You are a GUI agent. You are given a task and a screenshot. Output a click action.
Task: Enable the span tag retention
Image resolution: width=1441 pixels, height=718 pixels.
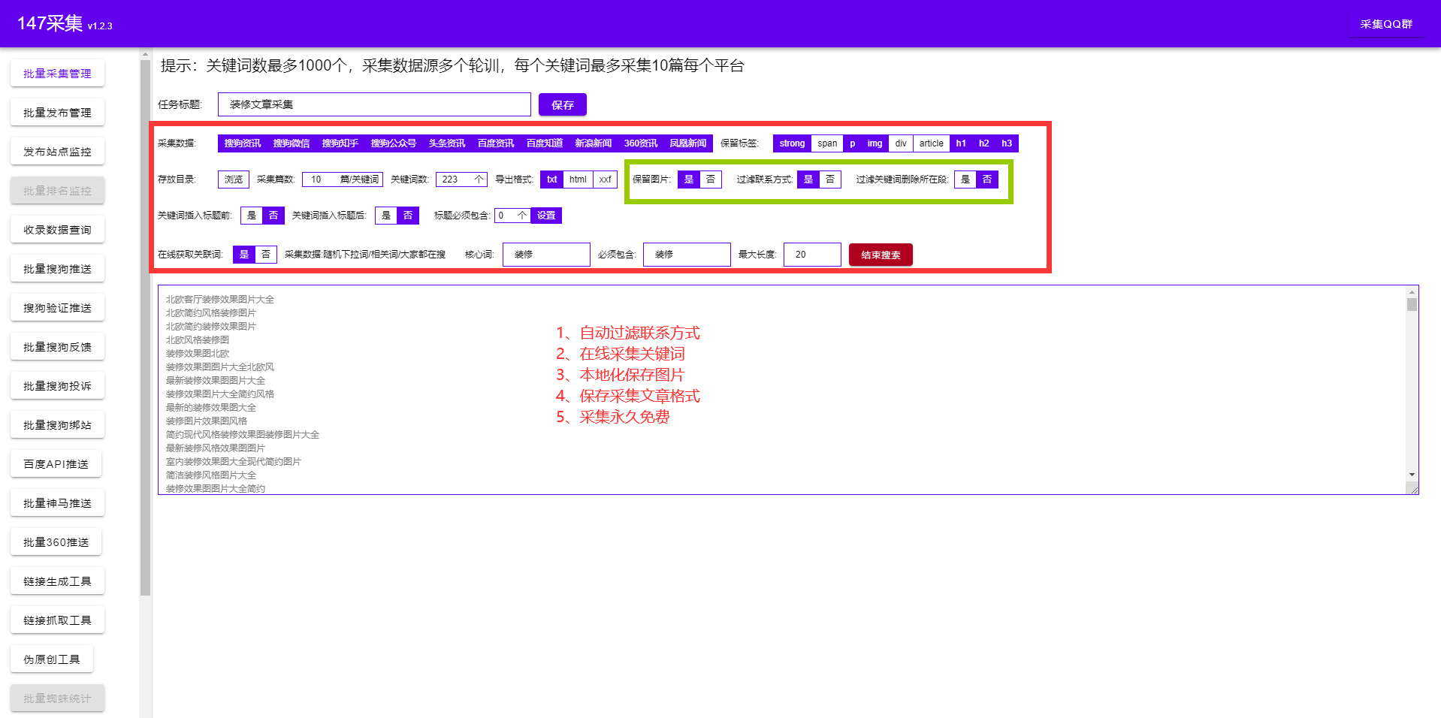tap(826, 143)
